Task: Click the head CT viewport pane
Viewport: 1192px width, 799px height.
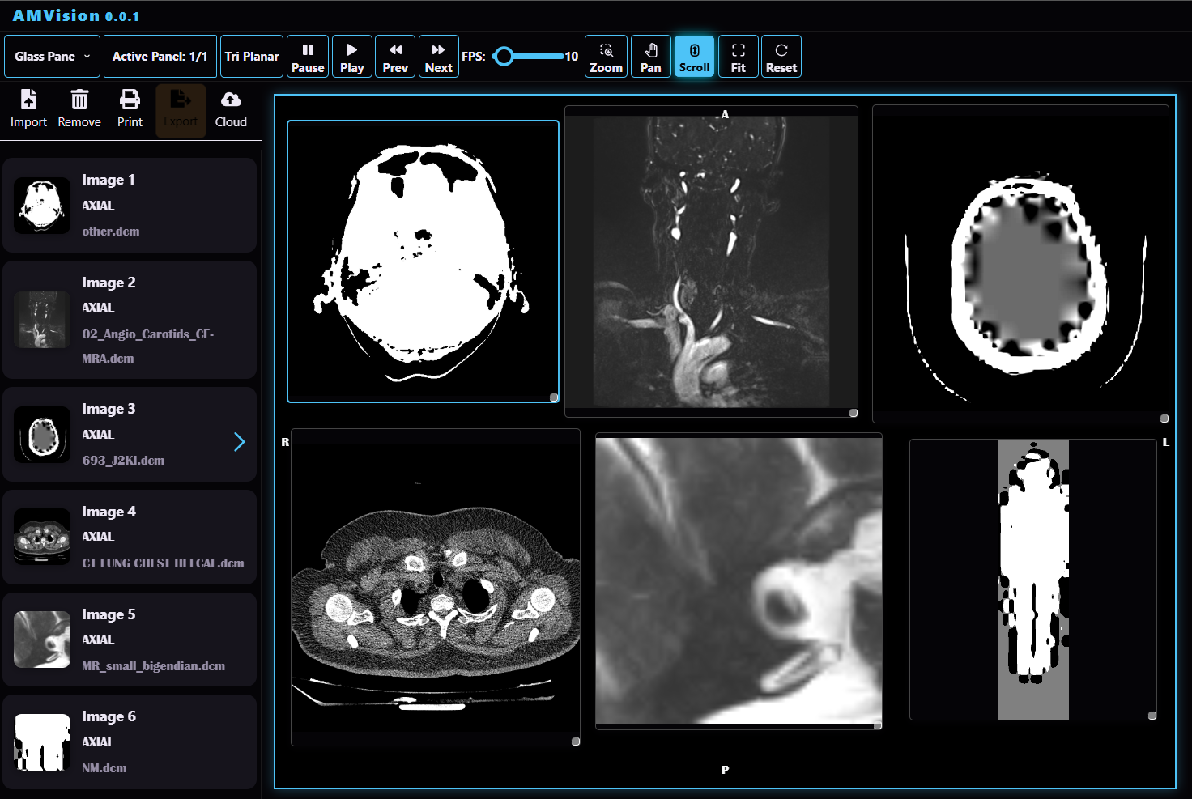Action: click(423, 261)
